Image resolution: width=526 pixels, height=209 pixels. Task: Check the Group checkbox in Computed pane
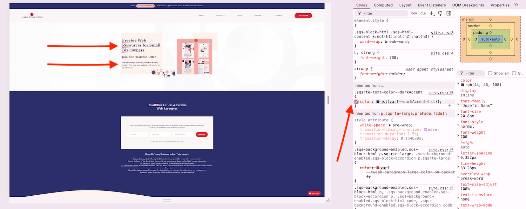coord(514,73)
